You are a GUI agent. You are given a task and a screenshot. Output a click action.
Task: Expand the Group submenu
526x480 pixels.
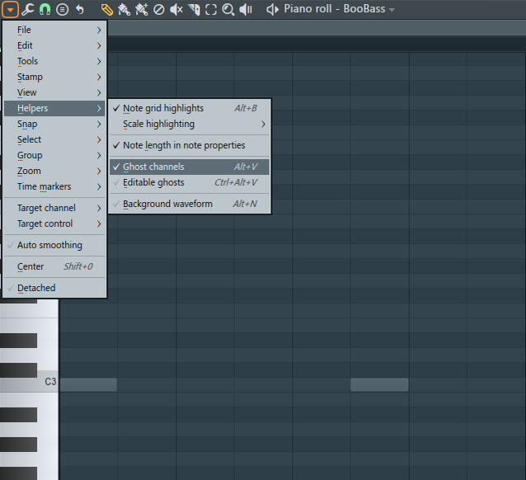[54, 155]
